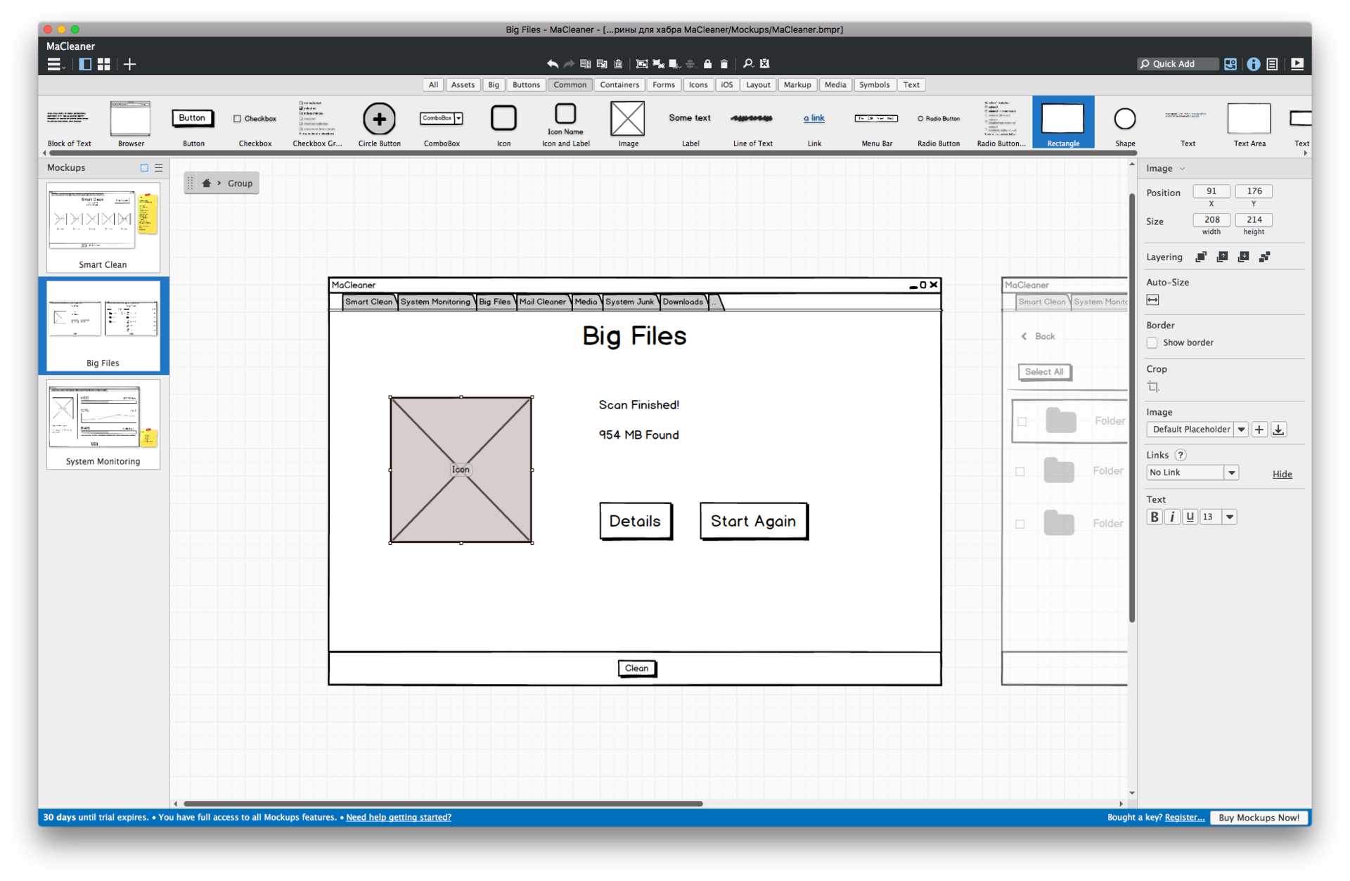Click the Lock icon in toolbar
The image size is (1350, 881).
pyautogui.click(x=707, y=64)
